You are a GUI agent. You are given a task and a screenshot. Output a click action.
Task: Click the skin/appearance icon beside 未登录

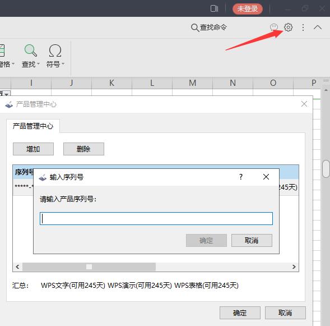click(x=214, y=8)
